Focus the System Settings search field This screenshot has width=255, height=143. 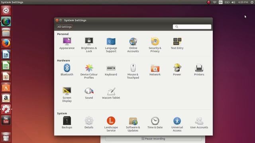192,27
